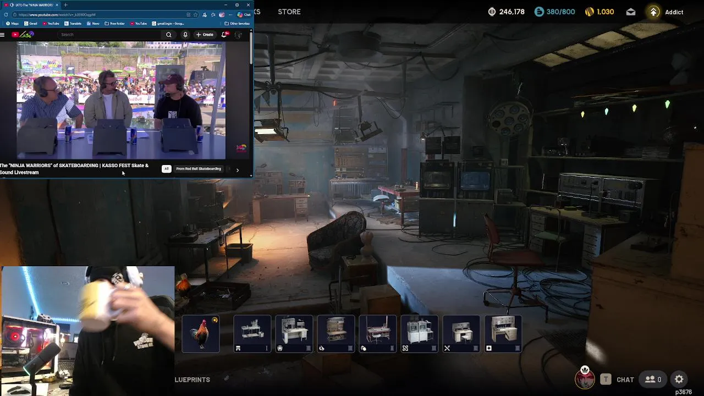Open the crossed-tools weapon bench tile
This screenshot has width=704, height=396.
(461, 334)
